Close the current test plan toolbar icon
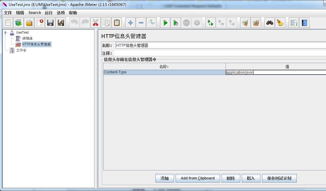Image resolution: width=326 pixels, height=191 pixels. tap(40, 23)
